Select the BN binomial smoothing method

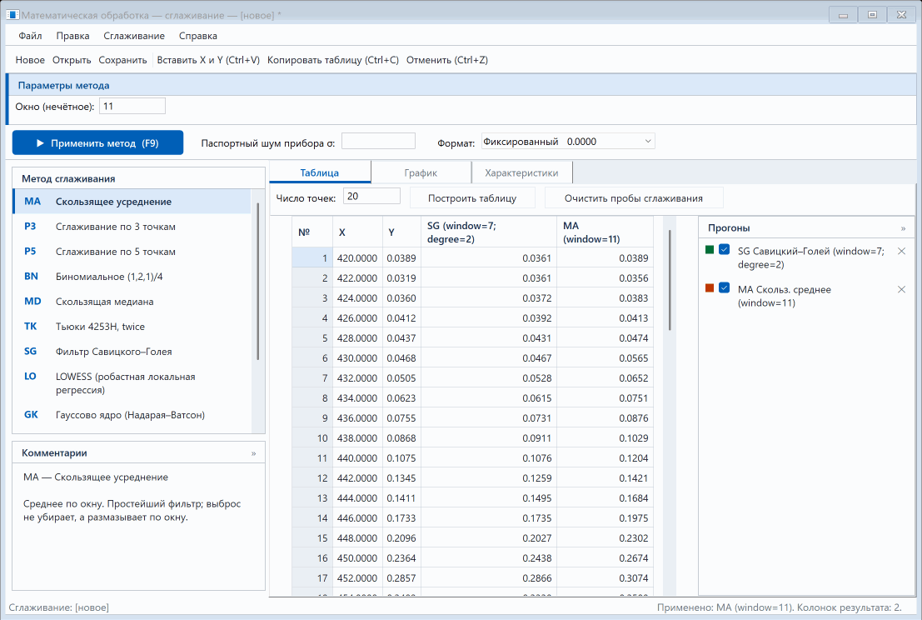tap(132, 277)
